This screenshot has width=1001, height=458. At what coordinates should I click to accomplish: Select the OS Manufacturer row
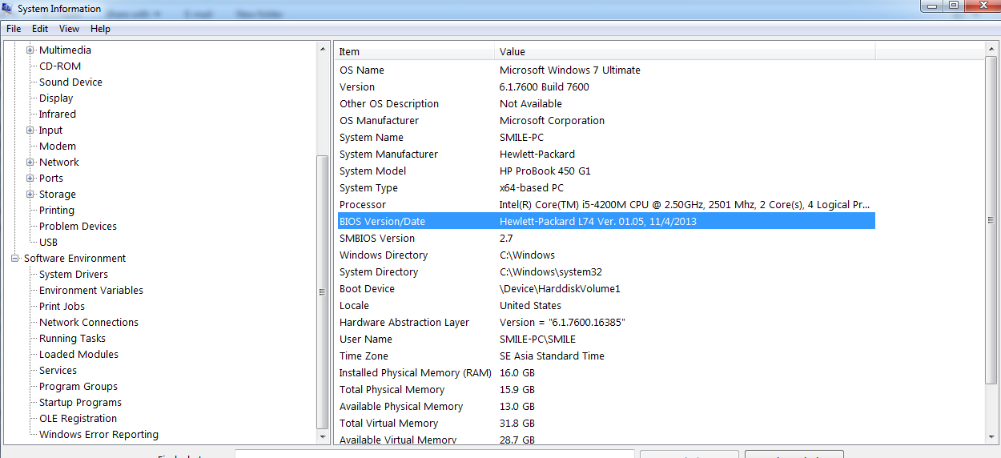606,120
